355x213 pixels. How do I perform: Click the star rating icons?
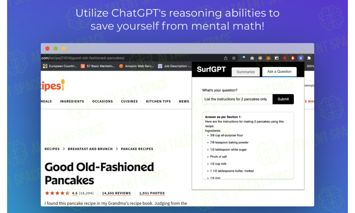tap(57, 193)
